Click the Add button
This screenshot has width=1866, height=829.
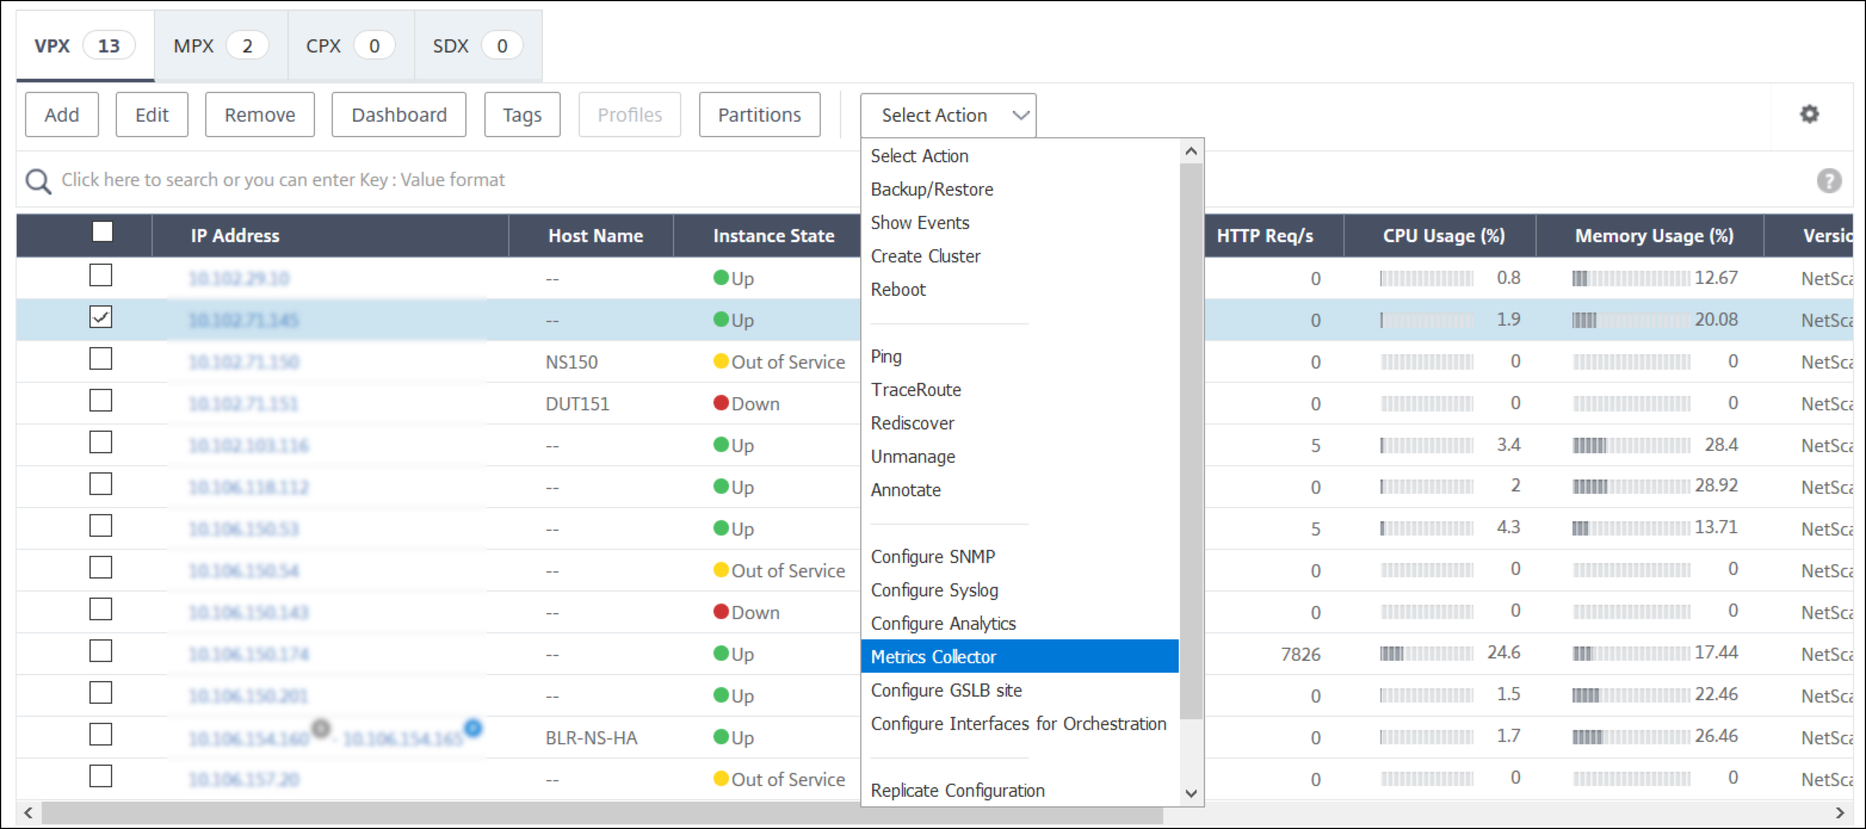(x=61, y=115)
